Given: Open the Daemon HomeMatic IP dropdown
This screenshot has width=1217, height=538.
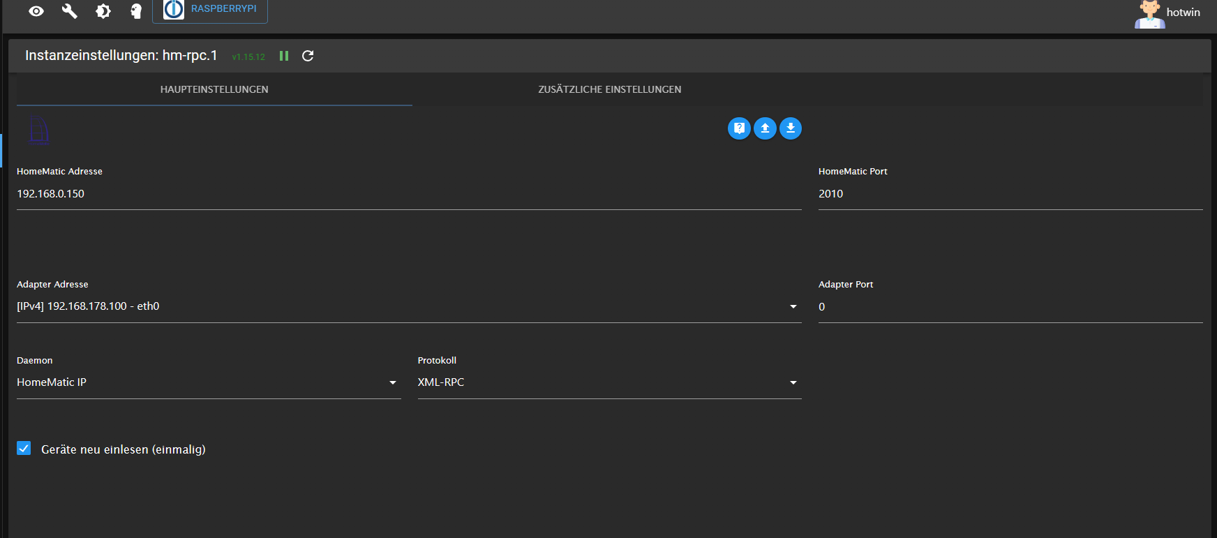Looking at the screenshot, I should click(x=209, y=382).
